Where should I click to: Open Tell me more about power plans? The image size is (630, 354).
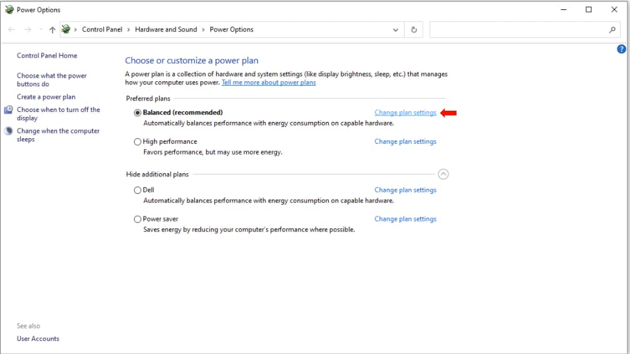(x=269, y=83)
